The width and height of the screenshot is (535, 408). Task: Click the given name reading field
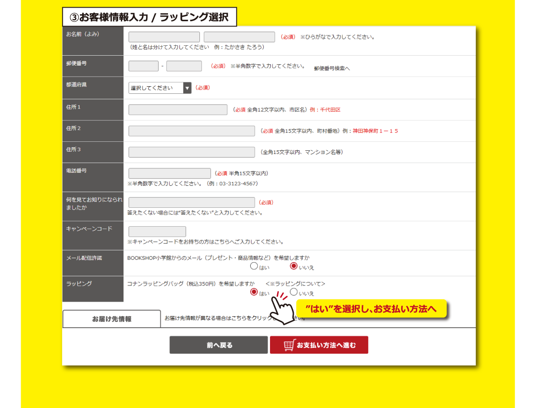(239, 37)
